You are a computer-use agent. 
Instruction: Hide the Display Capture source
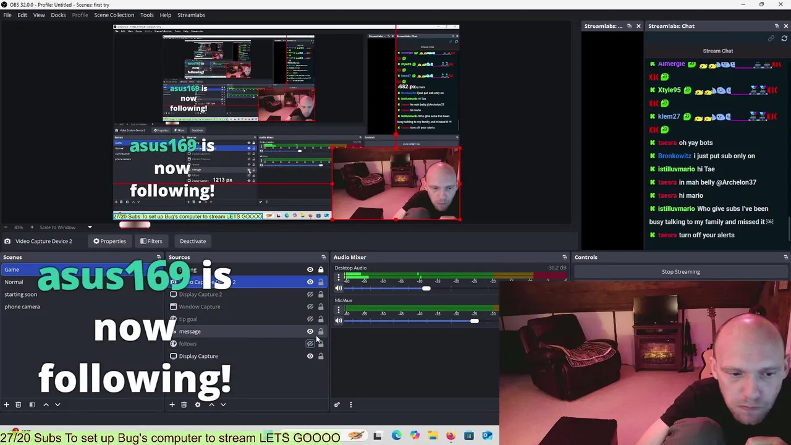point(310,356)
